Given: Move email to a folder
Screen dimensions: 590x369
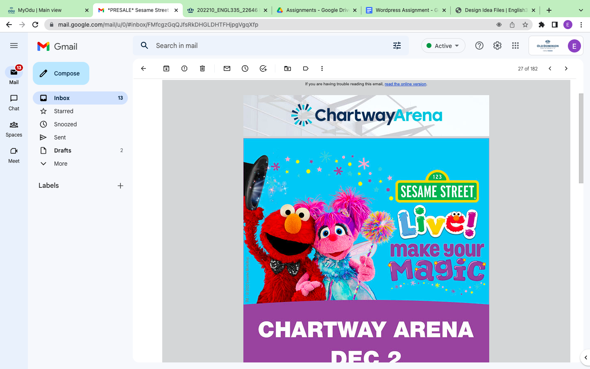Looking at the screenshot, I should tap(288, 68).
